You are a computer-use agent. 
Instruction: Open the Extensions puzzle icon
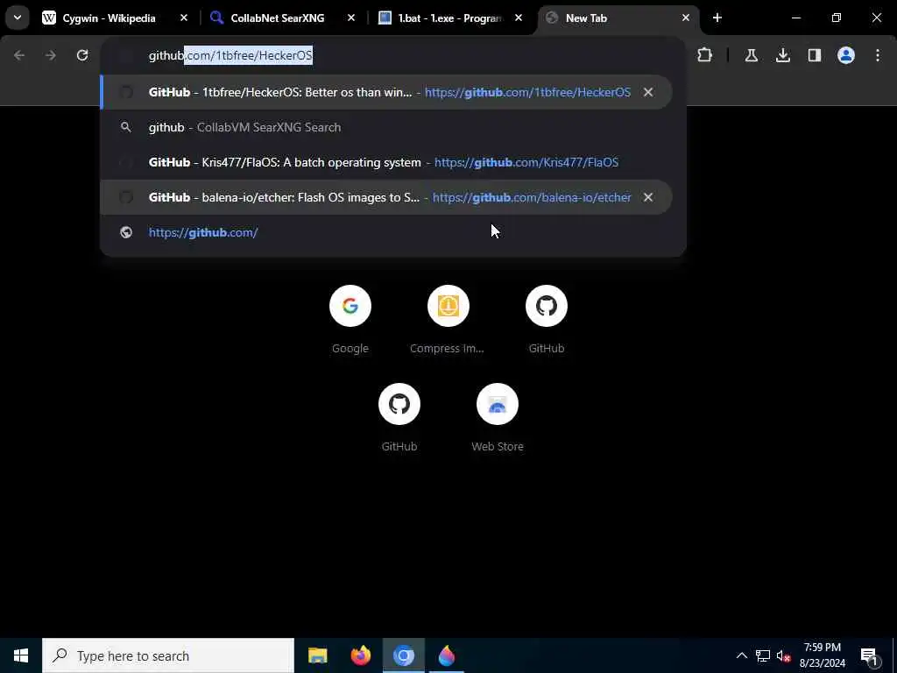tap(705, 55)
